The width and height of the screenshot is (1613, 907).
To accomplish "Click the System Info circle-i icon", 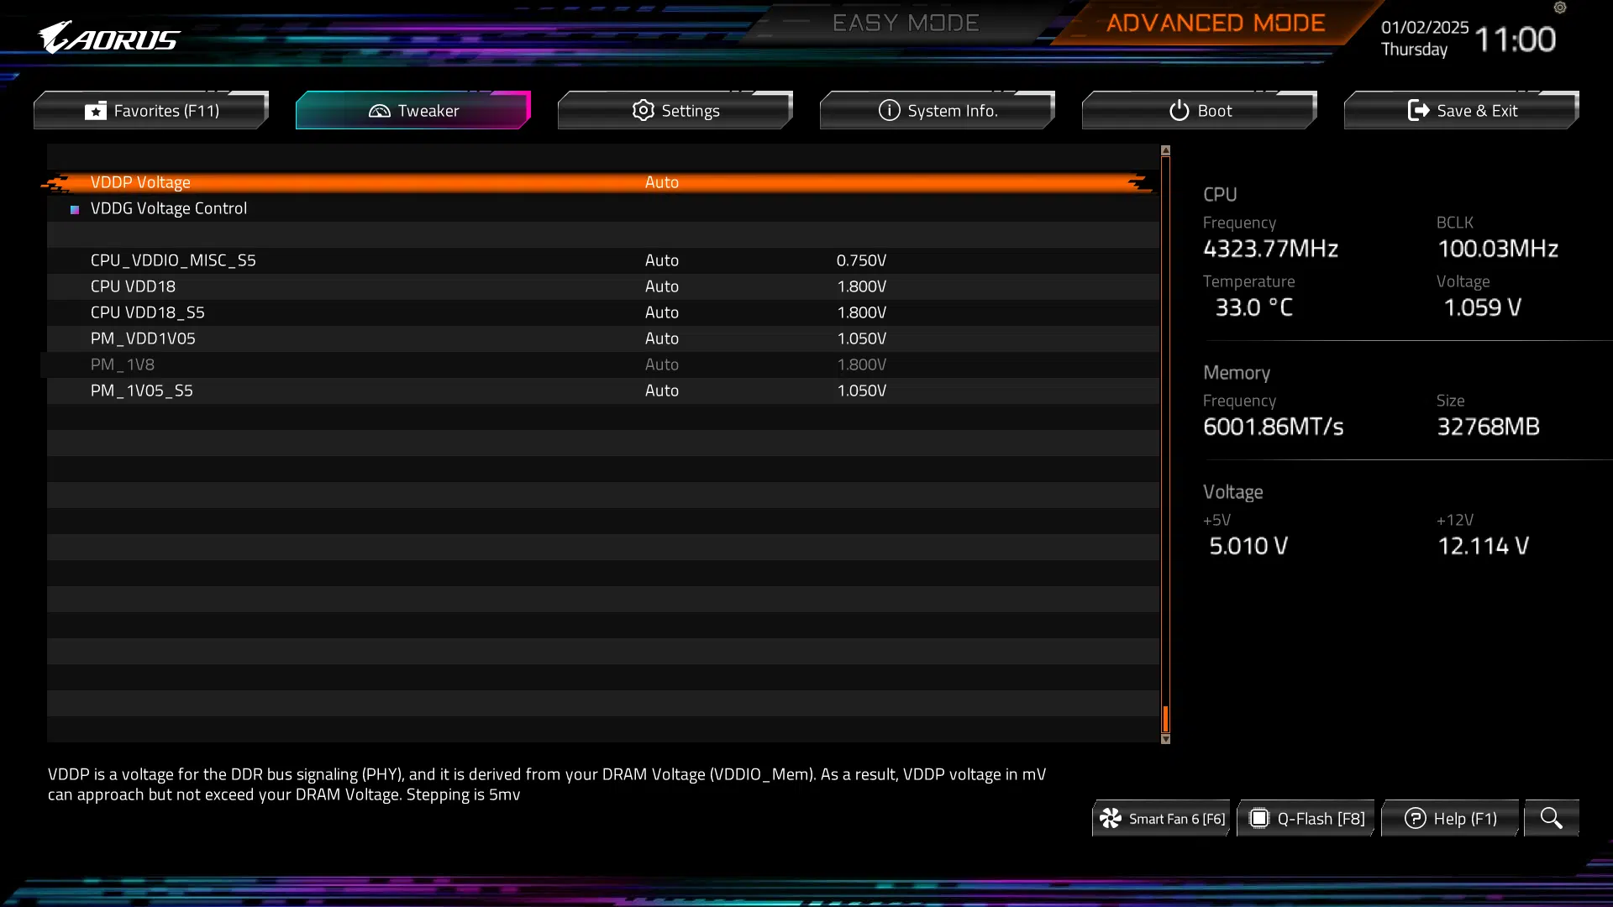I will point(890,110).
